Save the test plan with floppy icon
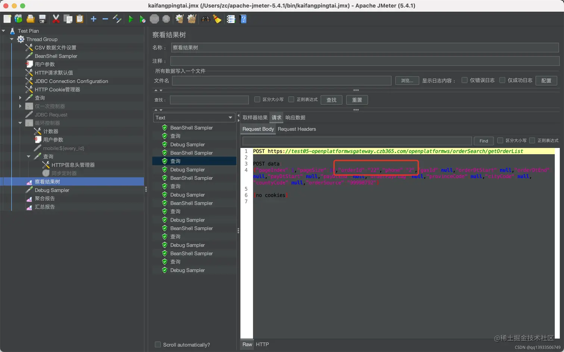Viewport: 564px width, 352px height. tap(42, 19)
